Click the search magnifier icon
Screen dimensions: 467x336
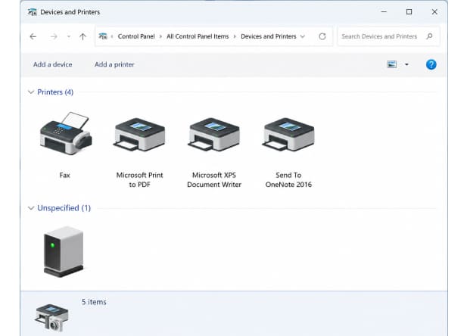(429, 36)
